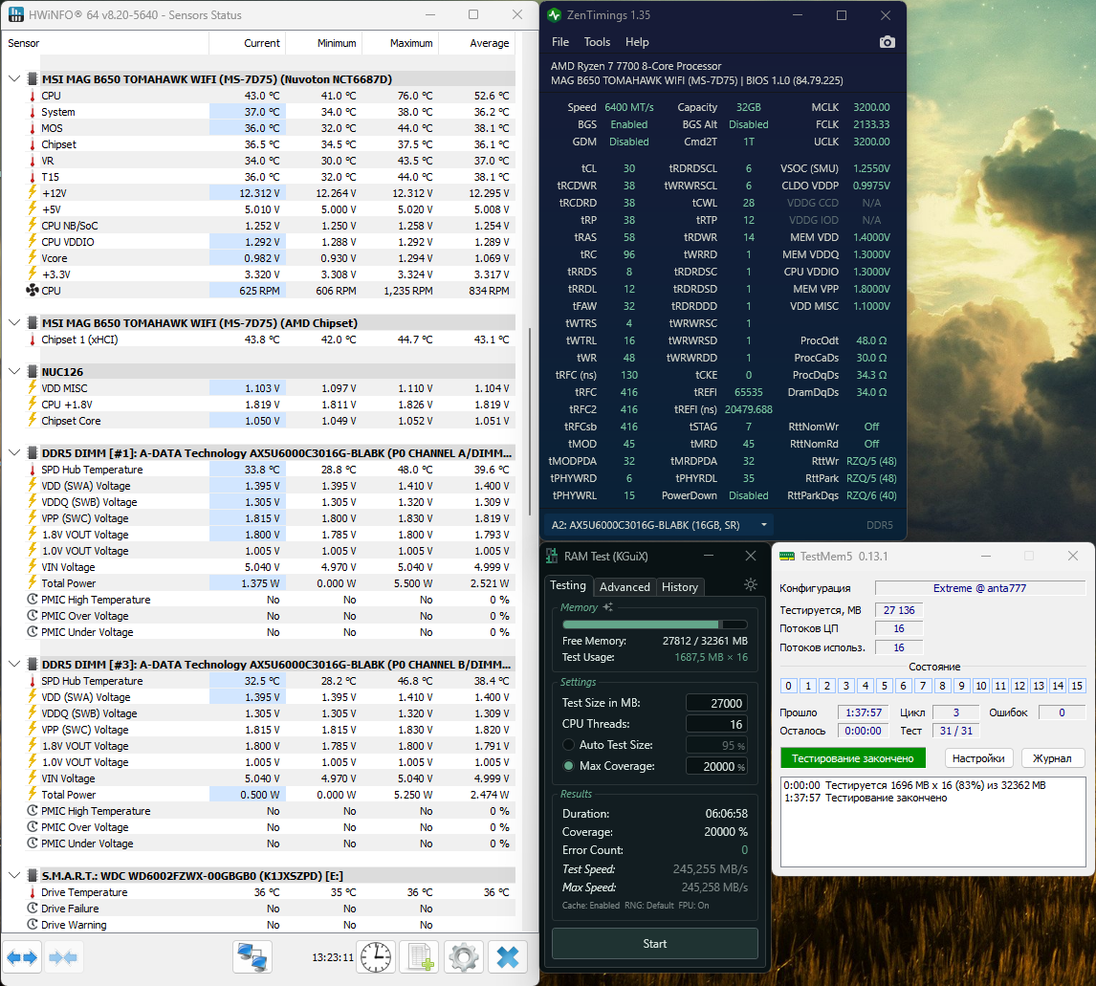Collapse the DDR5 DIMM [#1] sensor group
Viewport: 1096px width, 986px height.
pyautogui.click(x=14, y=452)
